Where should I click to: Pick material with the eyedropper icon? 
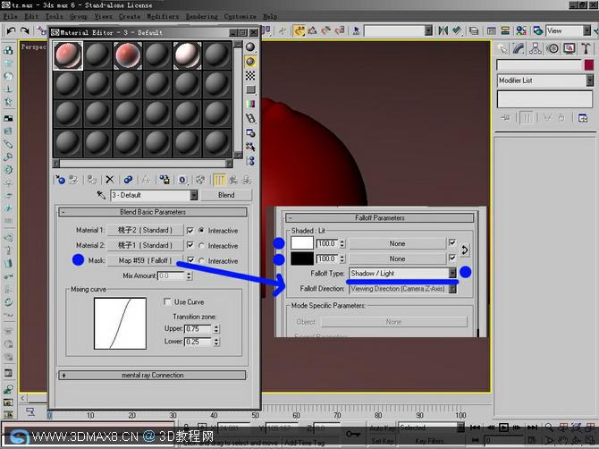pyautogui.click(x=101, y=195)
